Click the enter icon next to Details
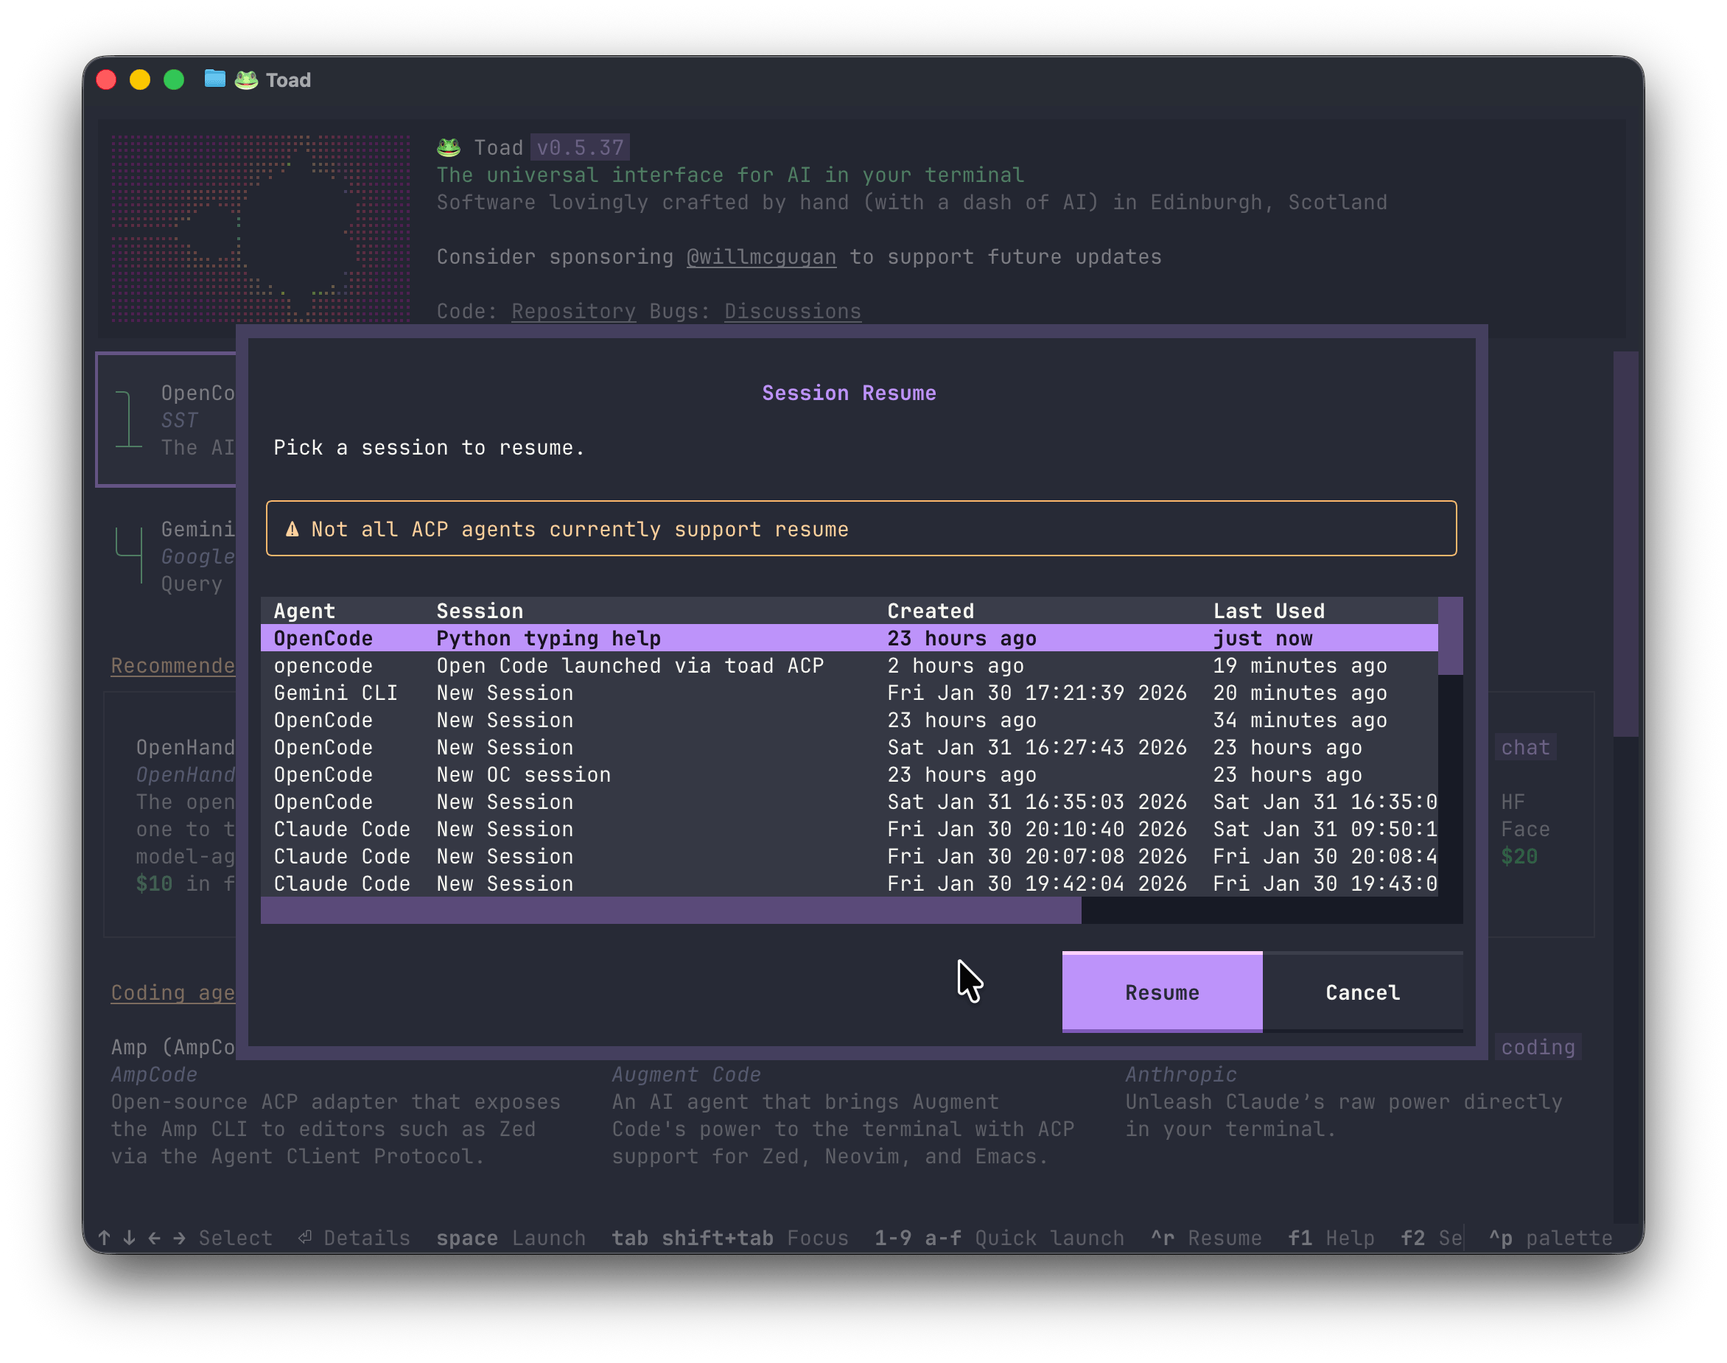 304,1238
